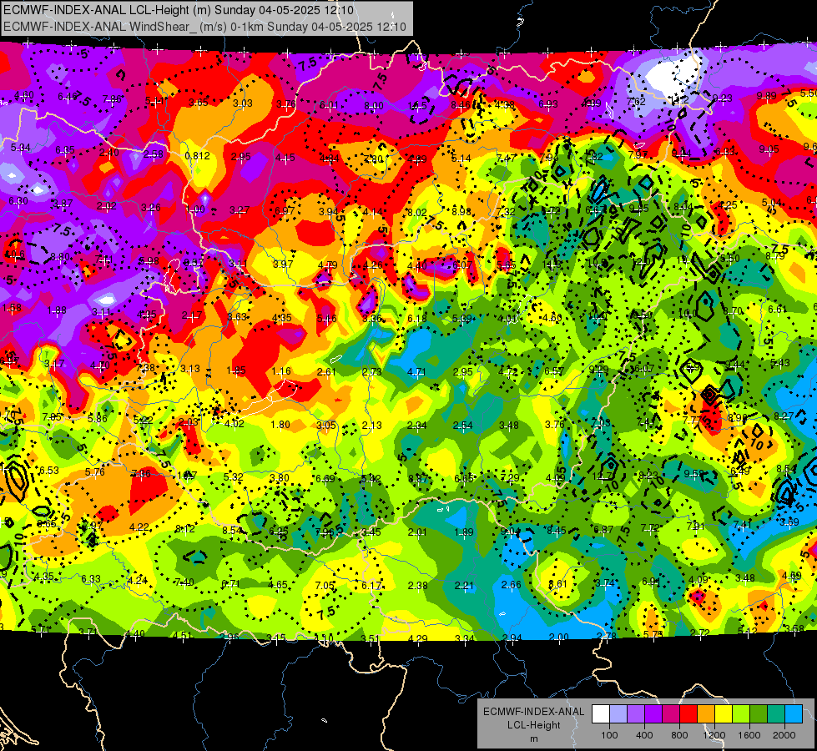Click the 6.69 shear value
Image resolution: width=817 pixels, height=751 pixels.
coord(325,478)
